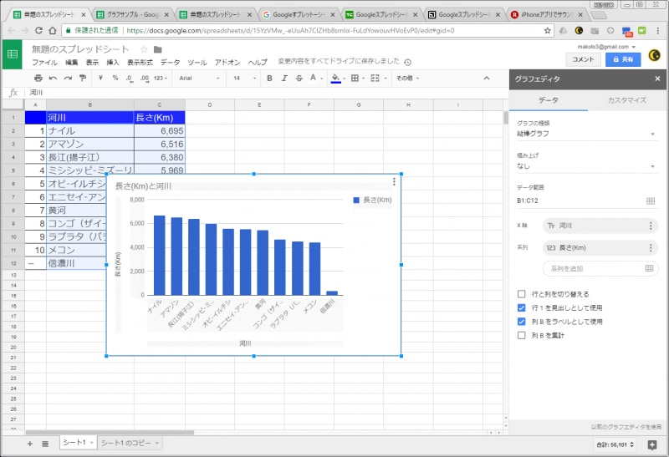Viewport: 669px width, 457px height.
Task: Click the undo arrow icon
Action: (x=53, y=78)
